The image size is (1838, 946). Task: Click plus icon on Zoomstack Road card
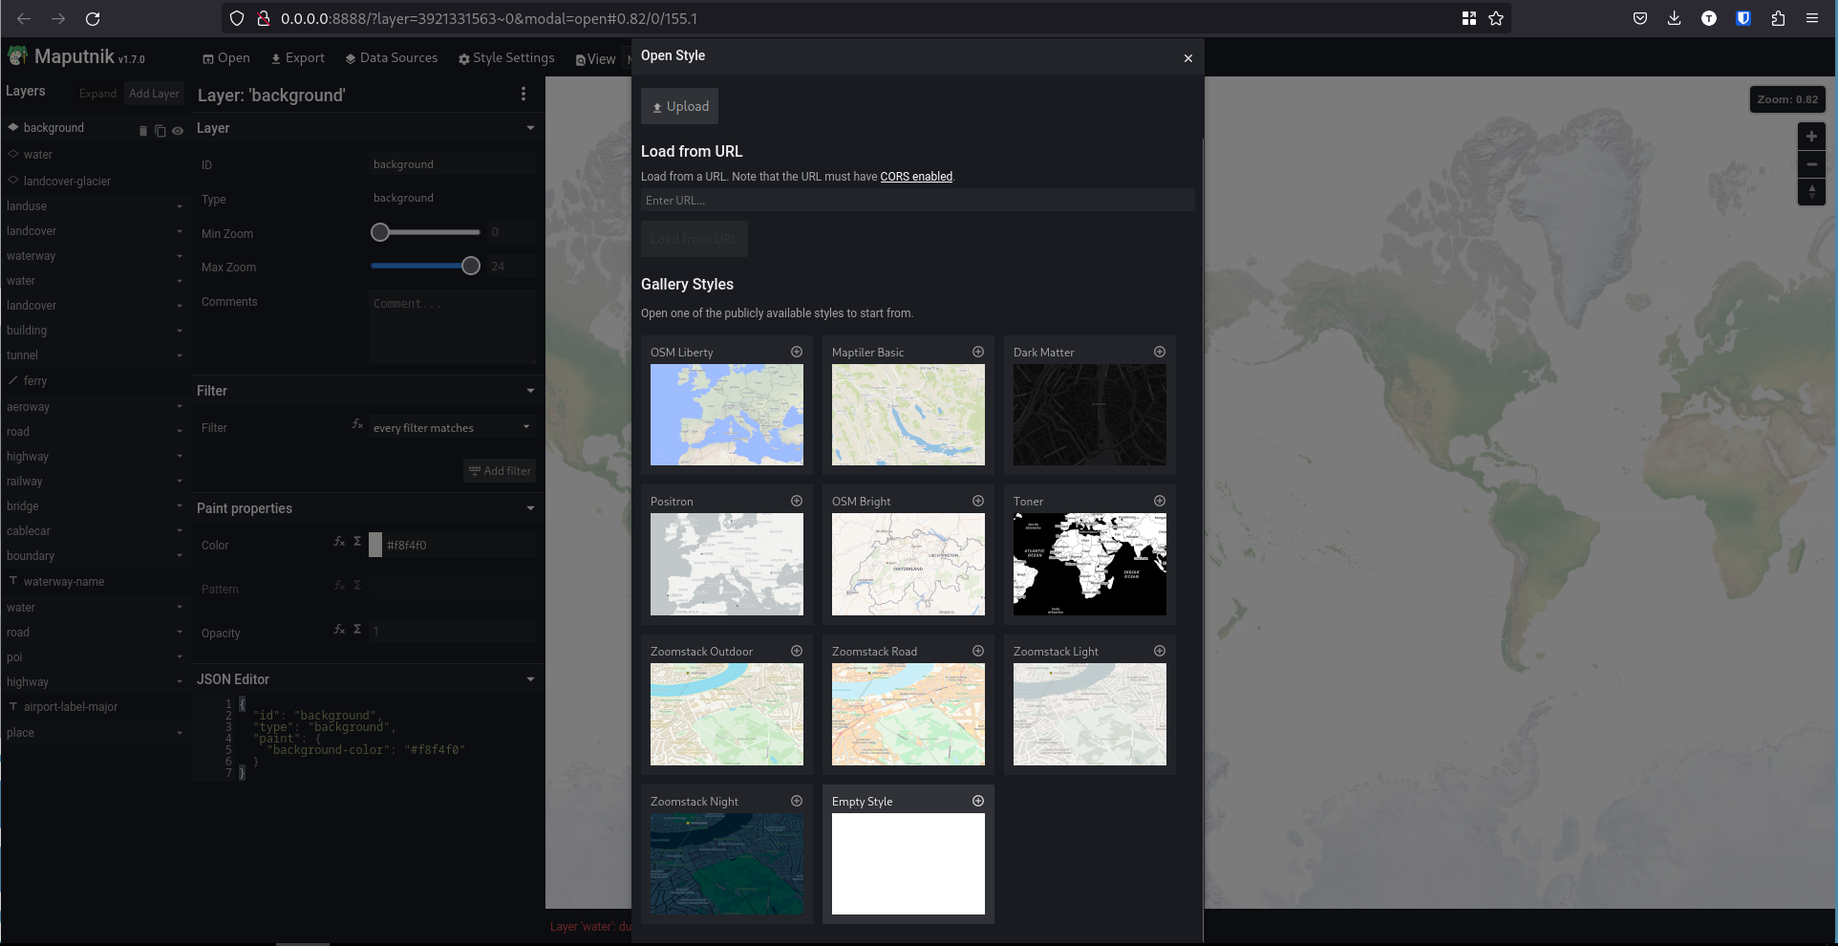coord(978,651)
